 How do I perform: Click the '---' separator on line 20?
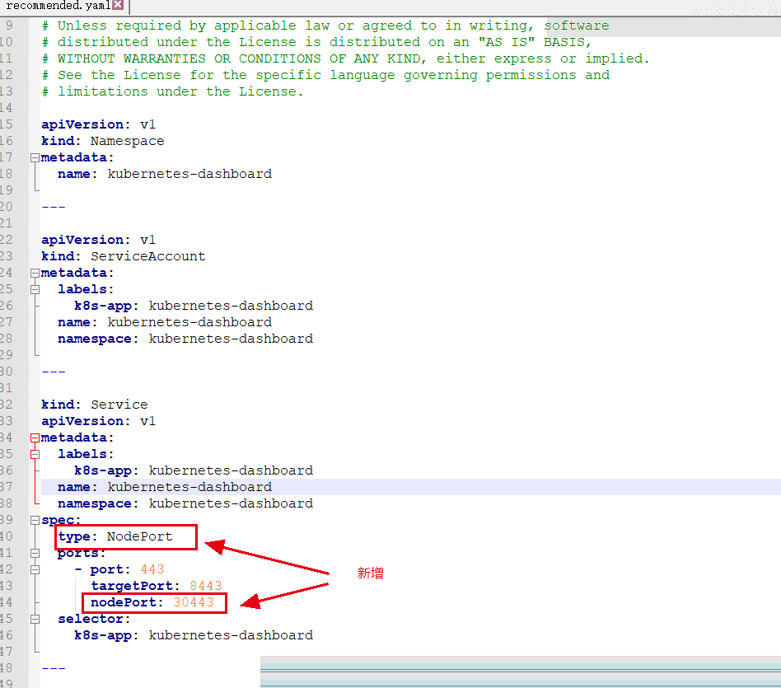coord(54,207)
